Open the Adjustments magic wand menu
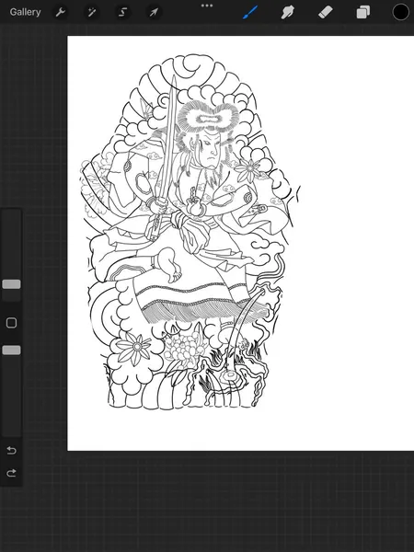 (91, 13)
